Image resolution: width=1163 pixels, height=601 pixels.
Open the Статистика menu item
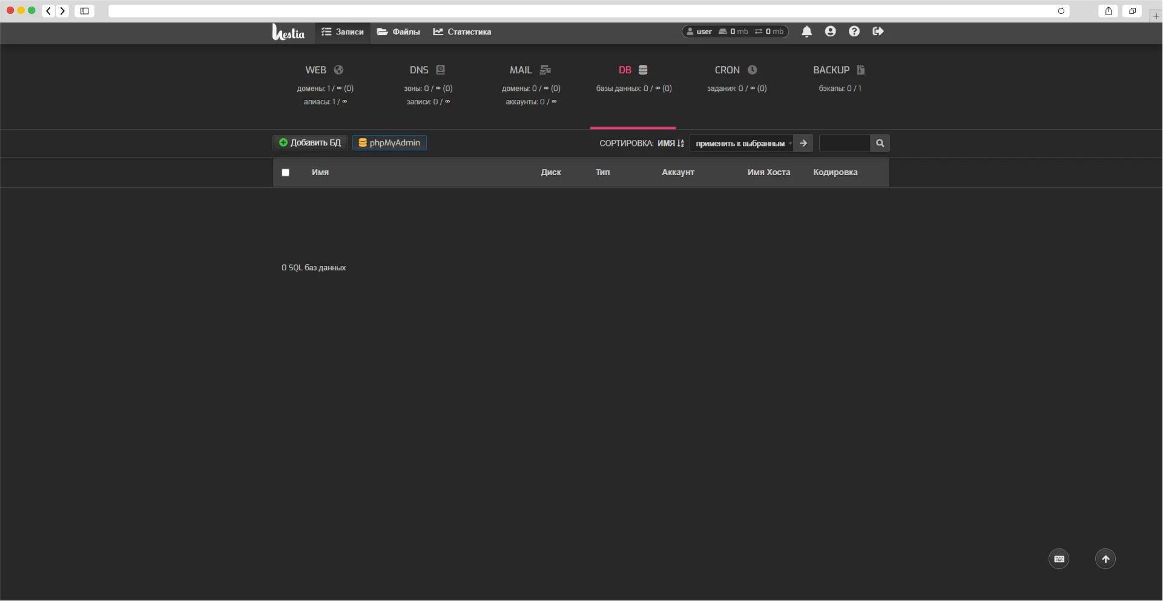pyautogui.click(x=462, y=32)
